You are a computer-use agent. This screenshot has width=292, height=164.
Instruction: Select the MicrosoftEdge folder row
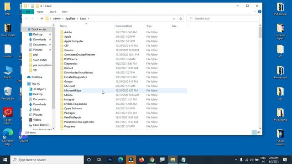123,91
